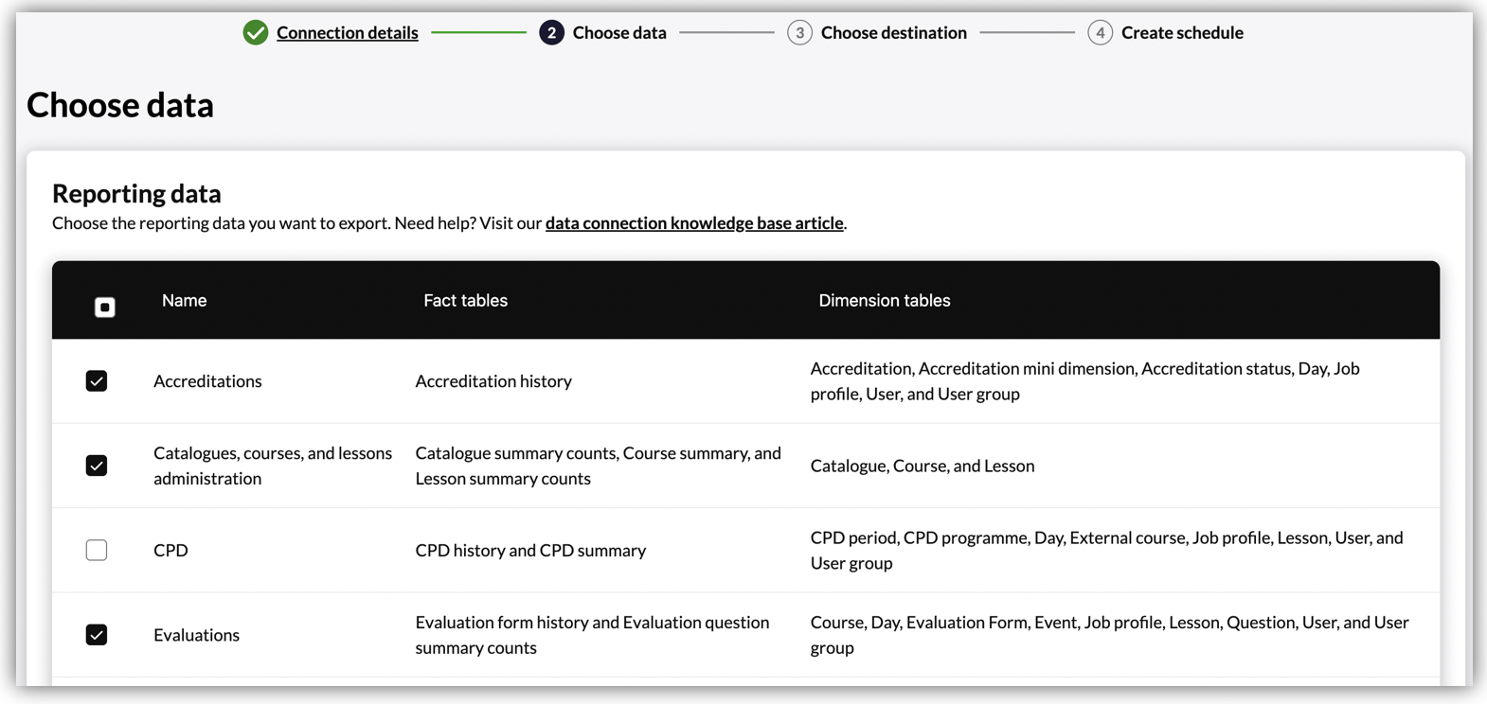Click the Name column header
Image resolution: width=1487 pixels, height=704 pixels.
pyautogui.click(x=184, y=301)
